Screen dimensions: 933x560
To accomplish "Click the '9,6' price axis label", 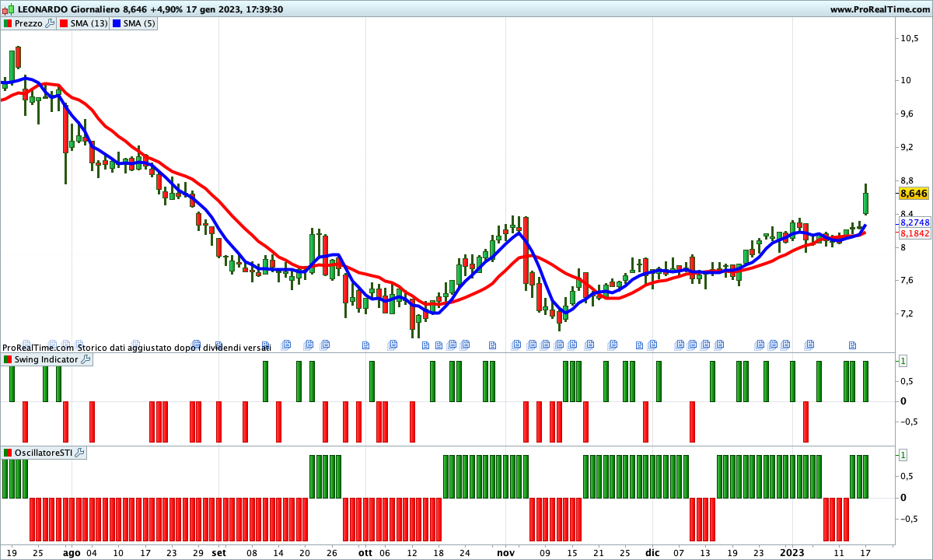I will point(909,114).
